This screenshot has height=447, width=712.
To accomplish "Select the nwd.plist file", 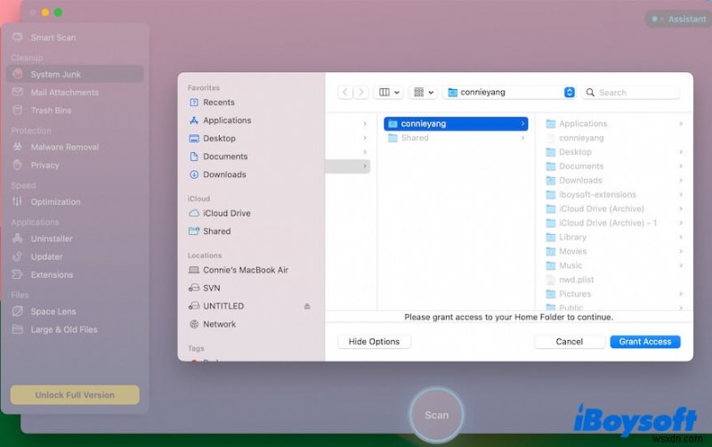I will (614, 280).
